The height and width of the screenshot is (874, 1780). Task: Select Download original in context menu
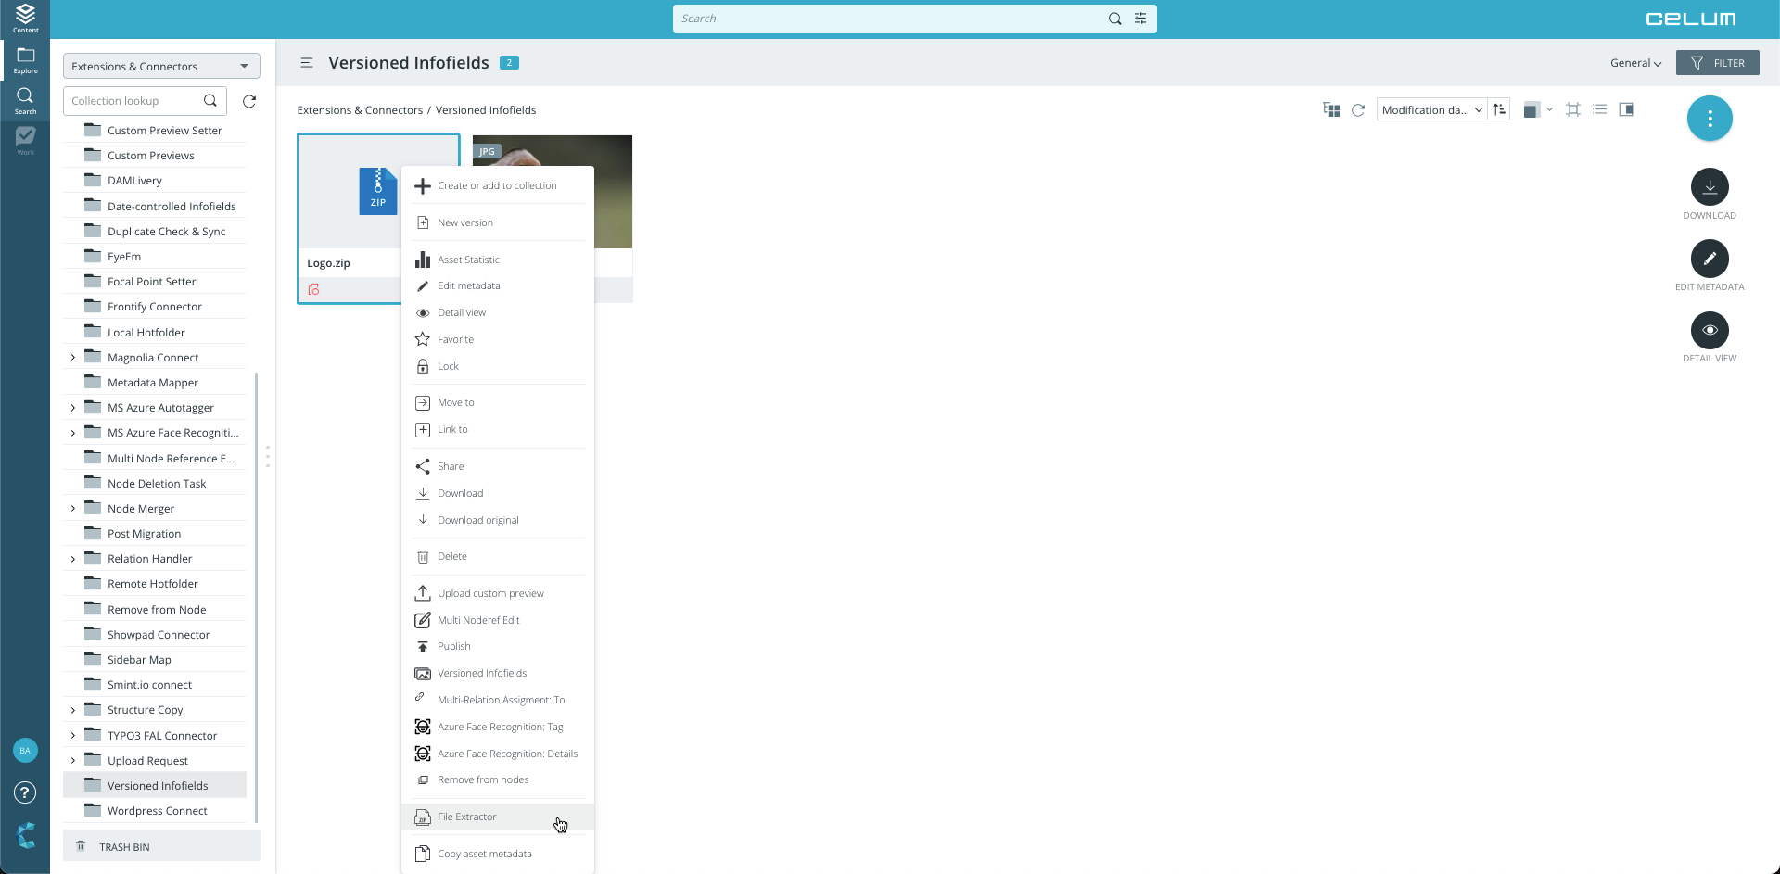[x=478, y=520]
